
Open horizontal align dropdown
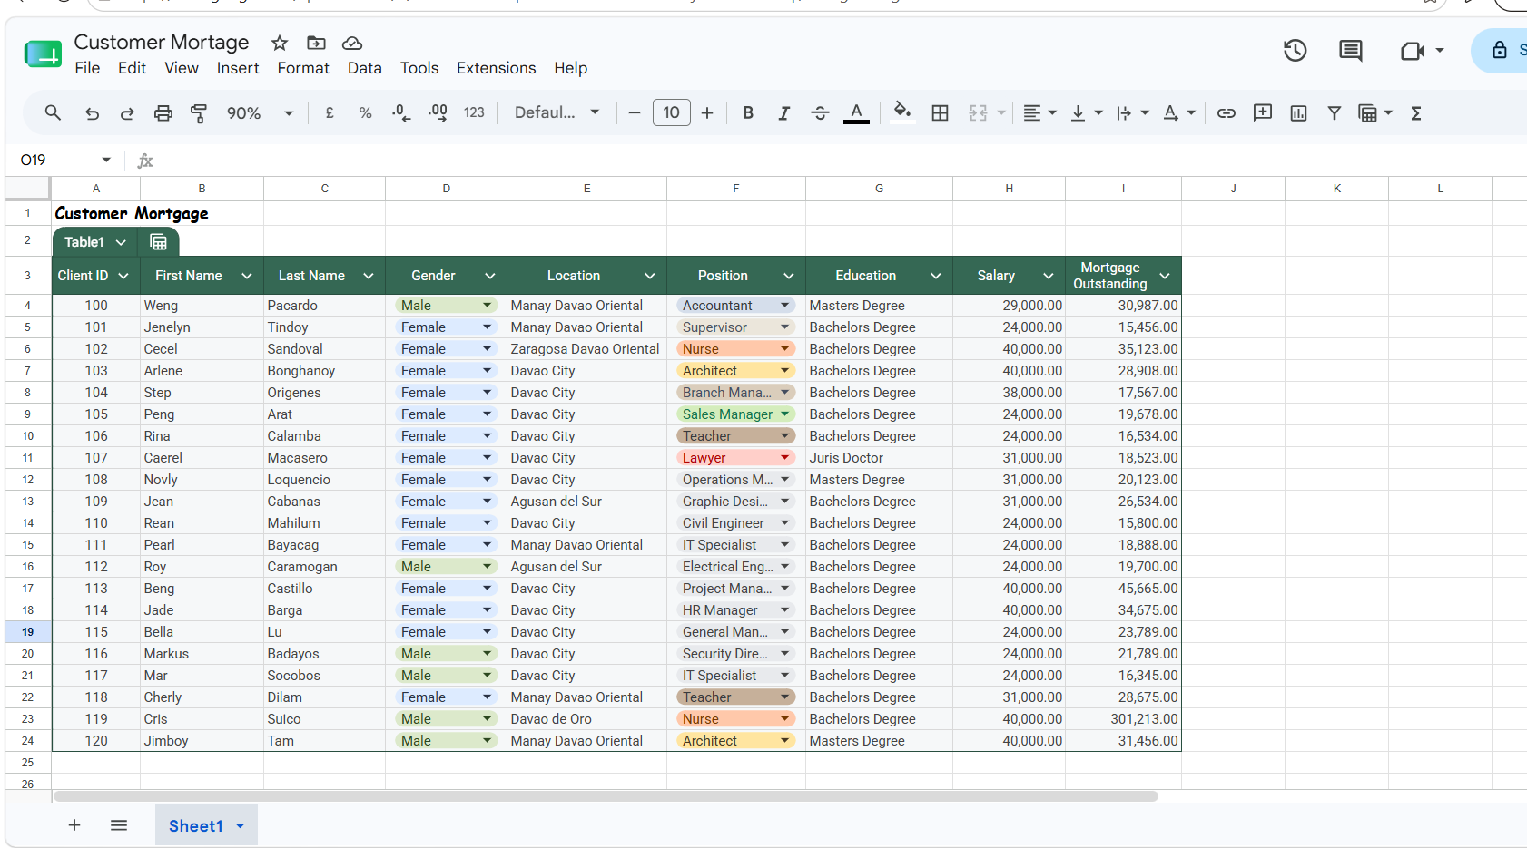[x=1040, y=112]
